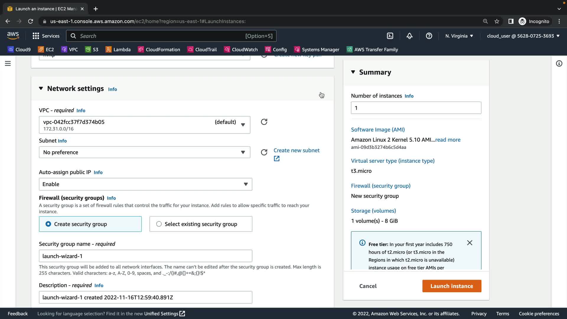Open the Systems Manager shortcut
This screenshot has height=319, width=567.
click(317, 50)
